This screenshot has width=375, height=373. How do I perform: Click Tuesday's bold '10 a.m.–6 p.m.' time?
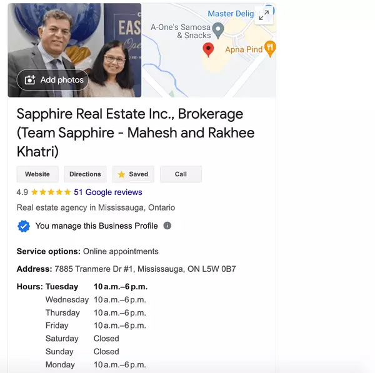pyautogui.click(x=121, y=286)
